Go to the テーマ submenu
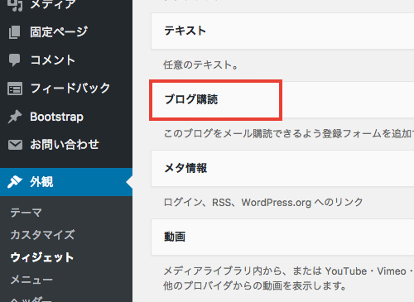 (26, 213)
